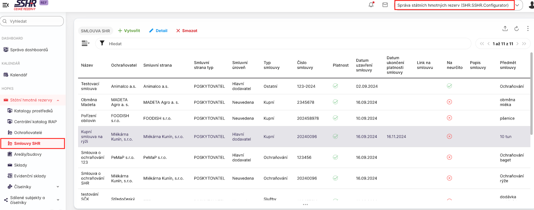Open the Správa státních hmotných rezerv dropdown
The width and height of the screenshot is (534, 210).
point(517,5)
